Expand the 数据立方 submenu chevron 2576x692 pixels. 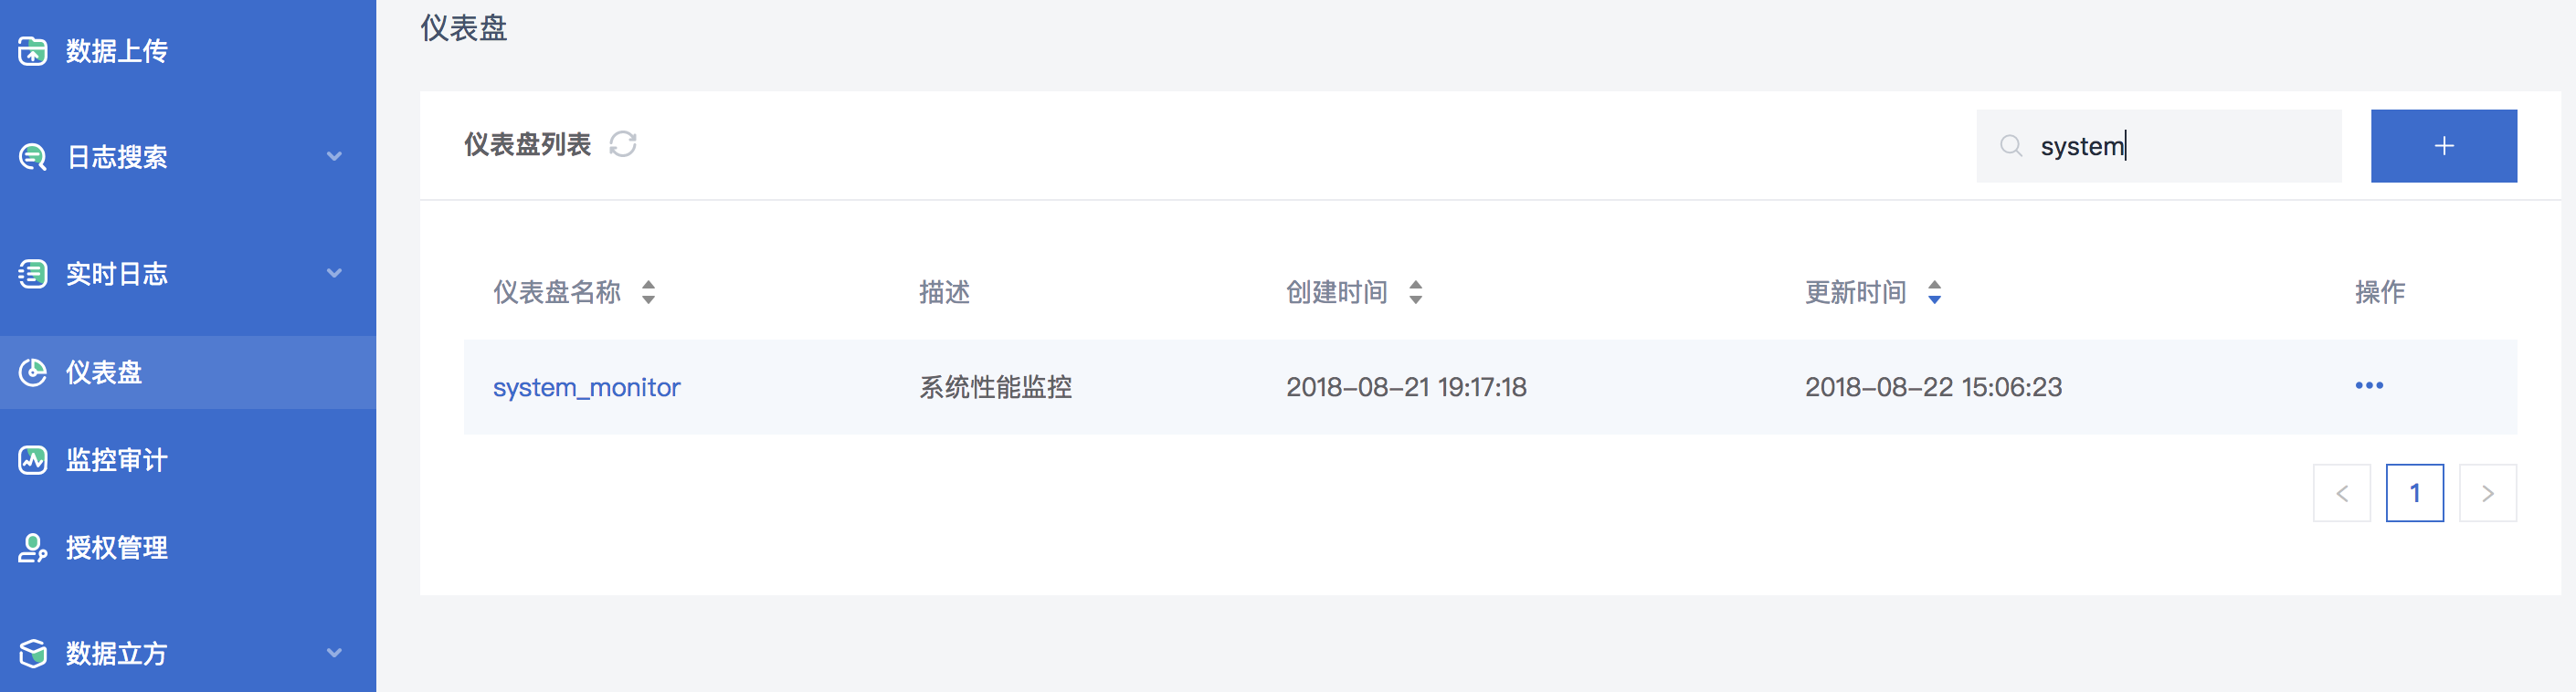[x=335, y=653]
